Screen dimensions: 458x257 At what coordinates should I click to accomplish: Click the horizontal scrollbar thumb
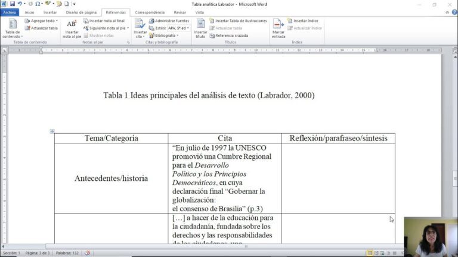point(246,246)
